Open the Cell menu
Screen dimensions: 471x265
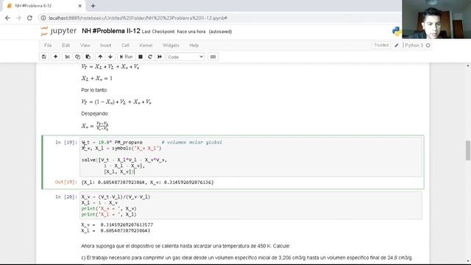pyautogui.click(x=125, y=46)
